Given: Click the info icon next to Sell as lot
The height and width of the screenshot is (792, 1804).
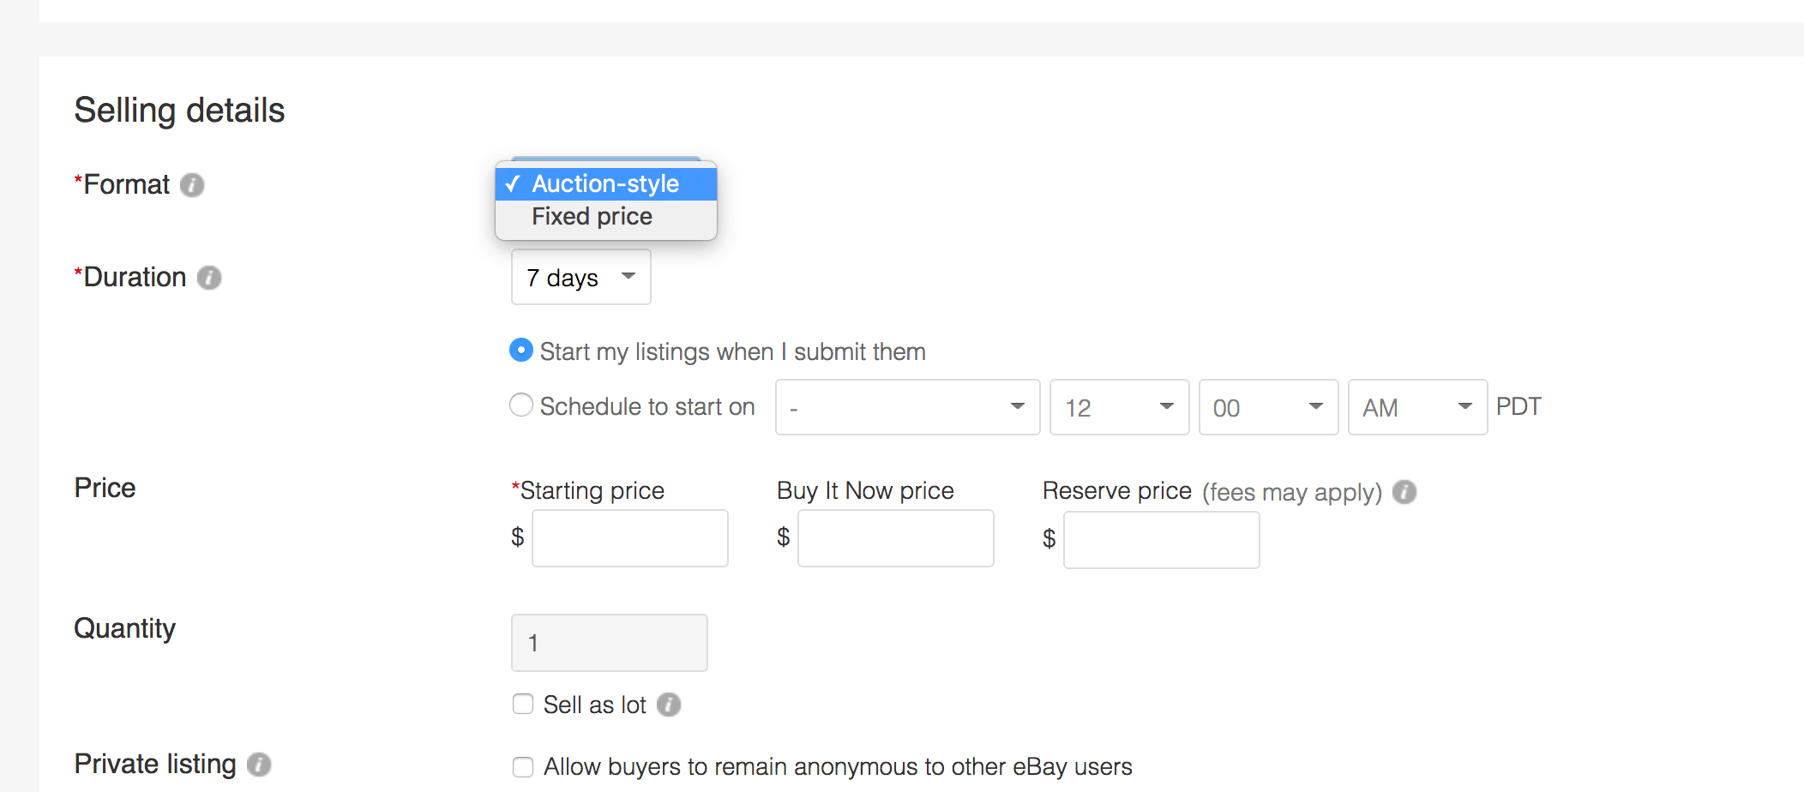Looking at the screenshot, I should coord(669,705).
